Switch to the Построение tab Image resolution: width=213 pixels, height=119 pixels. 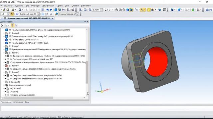click(x=6, y=102)
